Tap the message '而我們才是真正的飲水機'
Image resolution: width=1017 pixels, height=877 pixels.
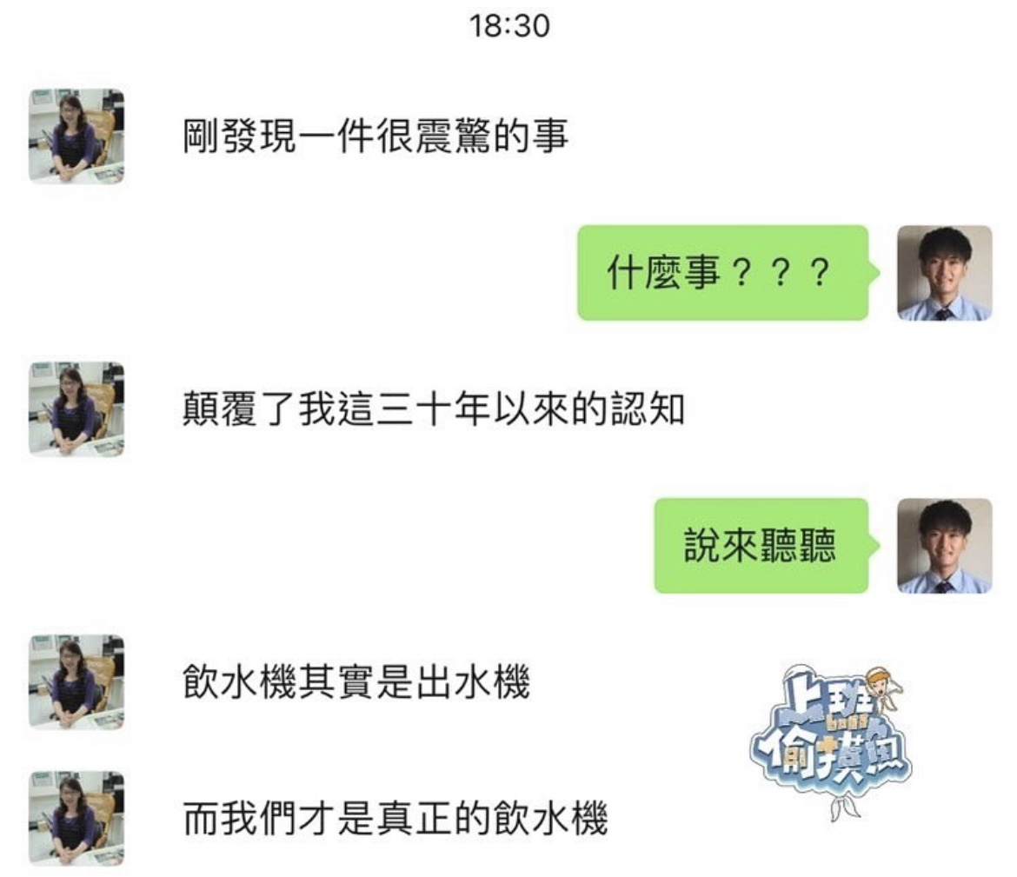click(395, 819)
